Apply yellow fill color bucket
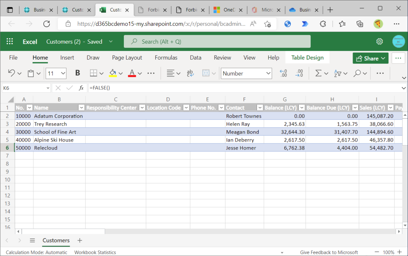 pos(113,73)
